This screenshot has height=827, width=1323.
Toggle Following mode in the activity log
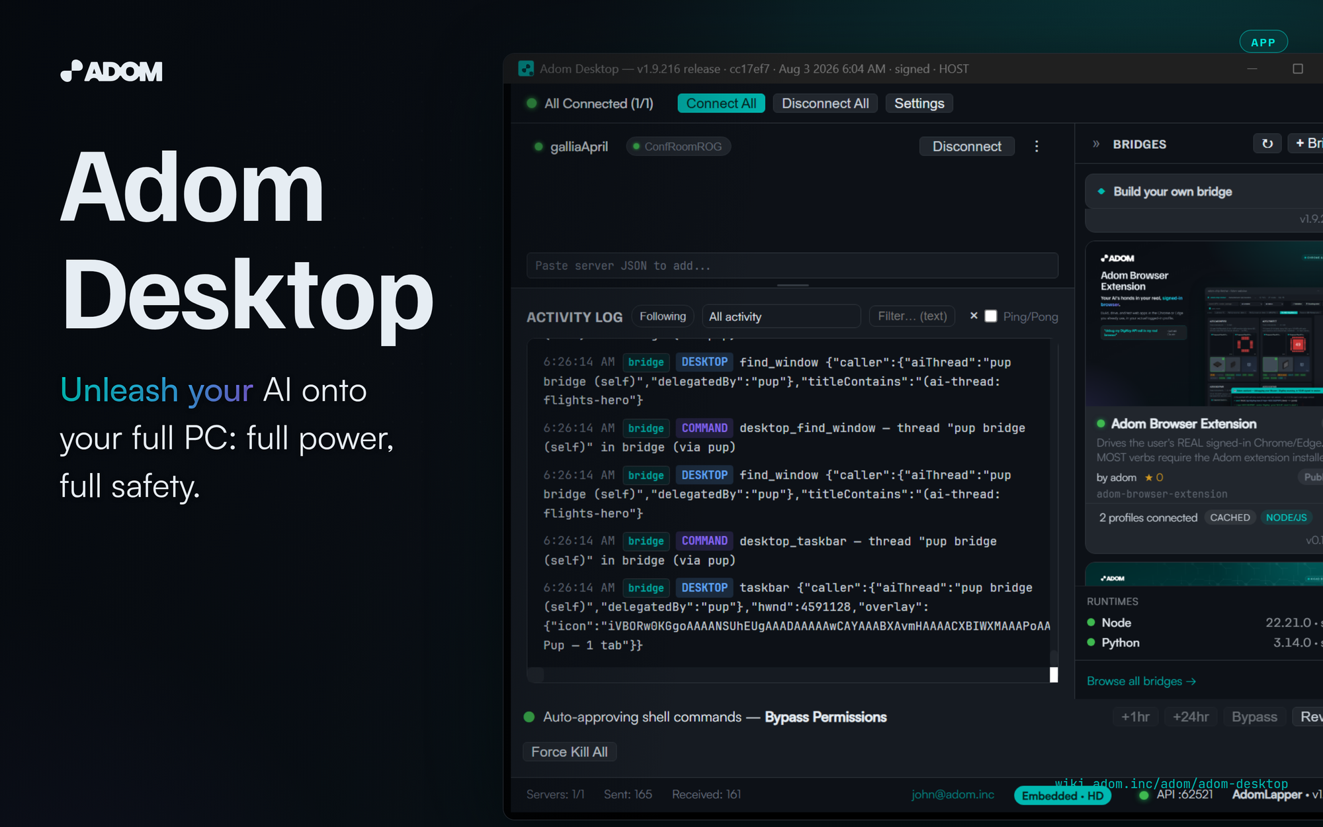(663, 316)
